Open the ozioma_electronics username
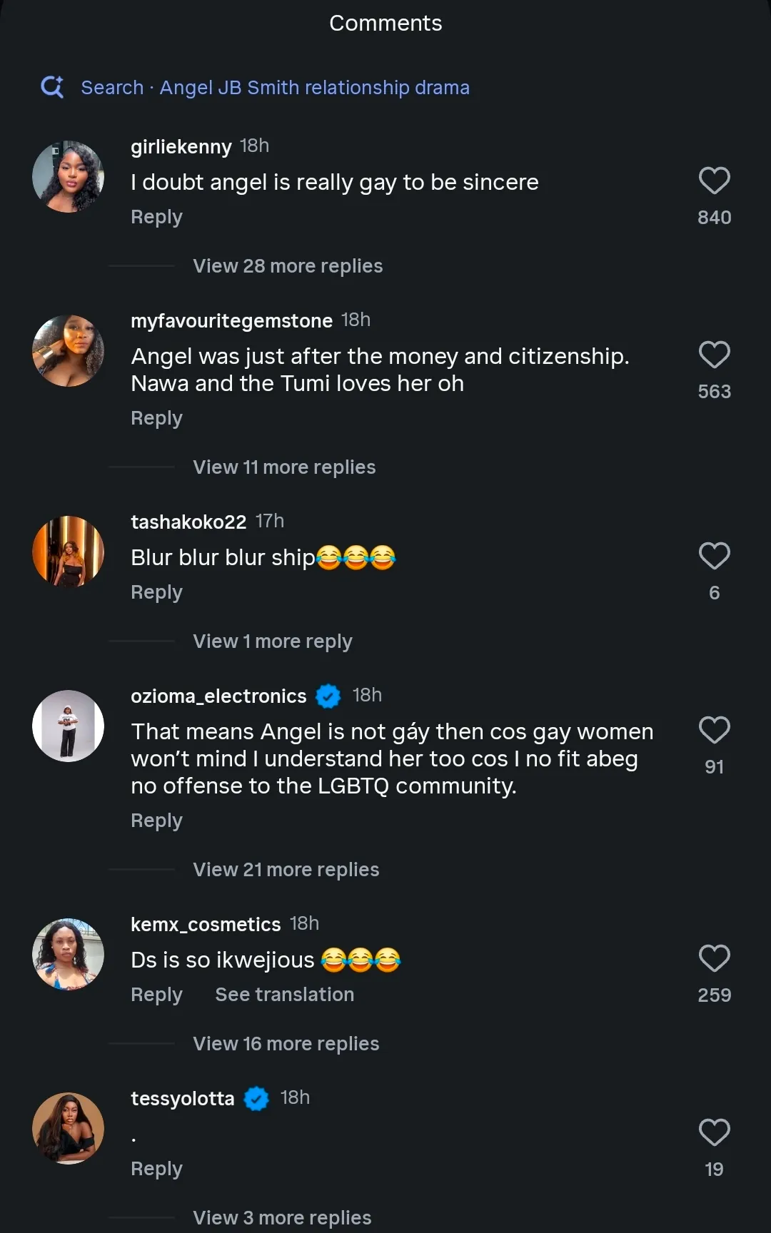The image size is (771, 1233). point(218,696)
